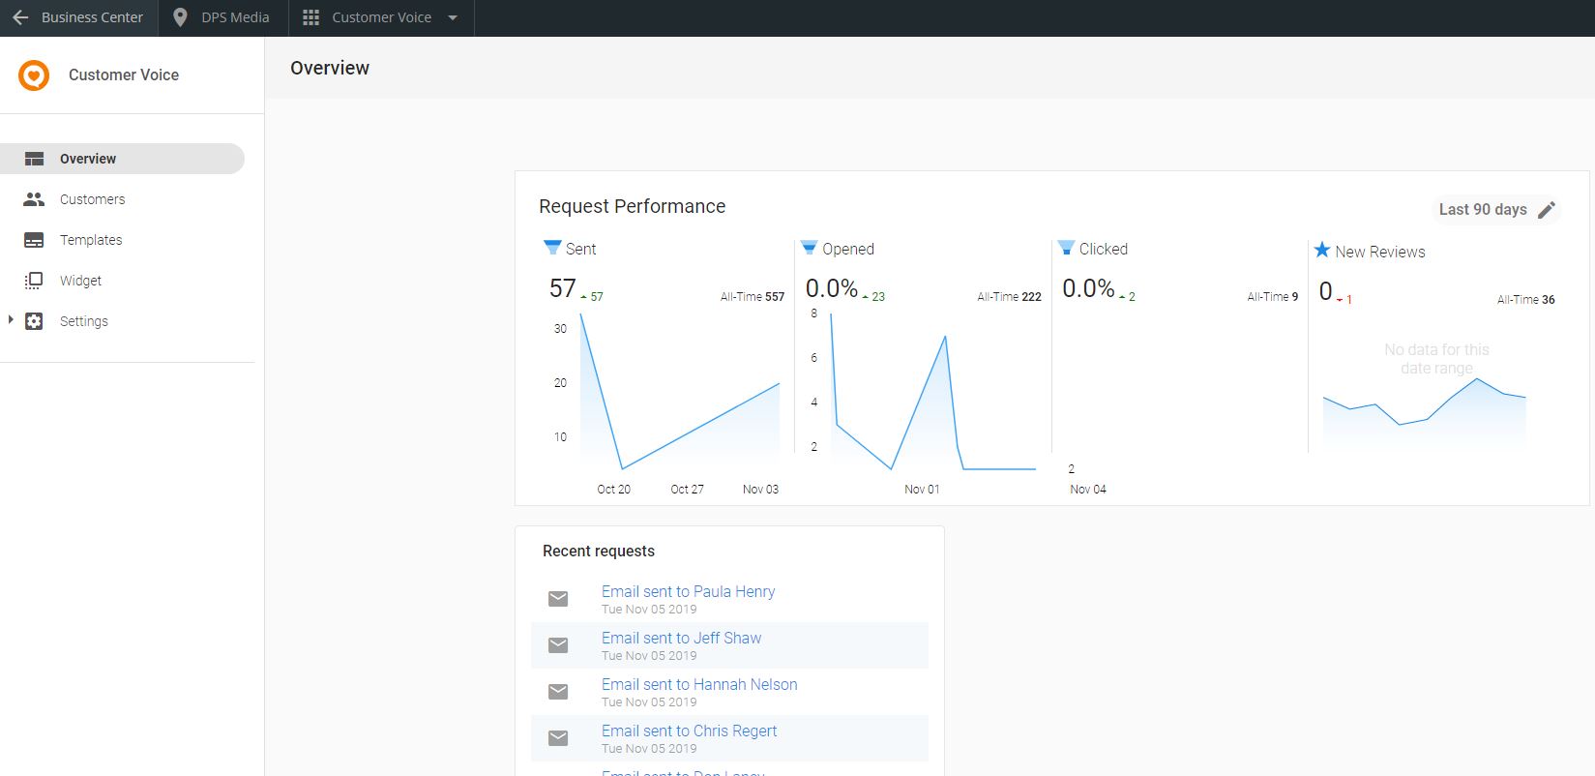Click the back arrow to Business Center
This screenshot has width=1595, height=776.
20,17
